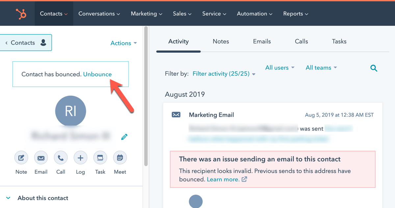Switch to the Emails tab
The image size is (395, 208).
pos(262,41)
